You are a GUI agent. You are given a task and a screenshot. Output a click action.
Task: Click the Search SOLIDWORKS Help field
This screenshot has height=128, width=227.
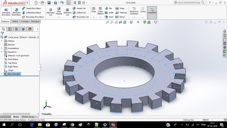(189, 3)
